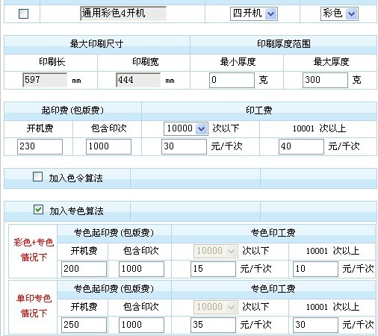Click 单印专色 field showing 35 元/千次

tap(213, 325)
